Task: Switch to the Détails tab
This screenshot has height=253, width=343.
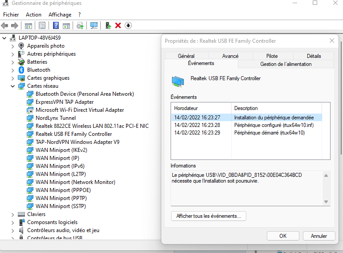Action: coord(314,56)
